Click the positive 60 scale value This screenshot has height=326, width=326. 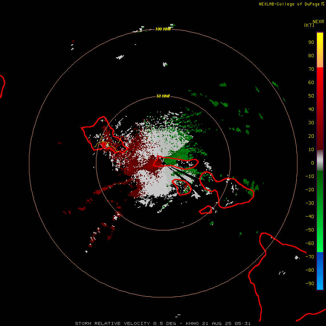pyautogui.click(x=311, y=82)
